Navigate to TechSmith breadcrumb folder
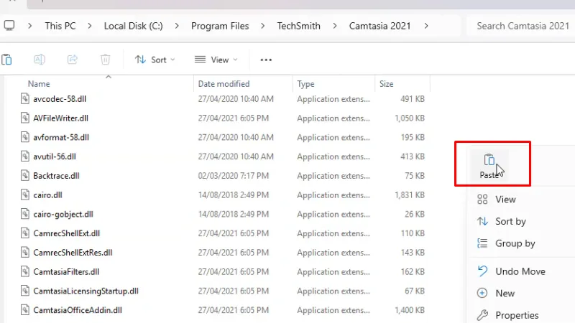This screenshot has width=575, height=323. 298,26
